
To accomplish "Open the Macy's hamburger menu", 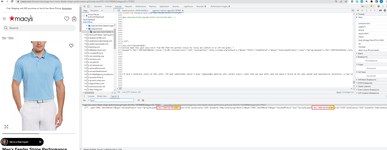I will point(4,19).
